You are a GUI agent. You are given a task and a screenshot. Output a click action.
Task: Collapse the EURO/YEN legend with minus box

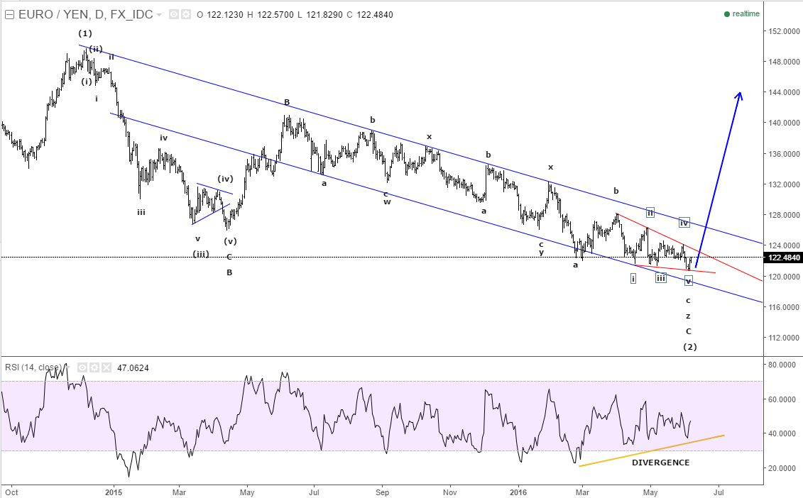pos(9,14)
